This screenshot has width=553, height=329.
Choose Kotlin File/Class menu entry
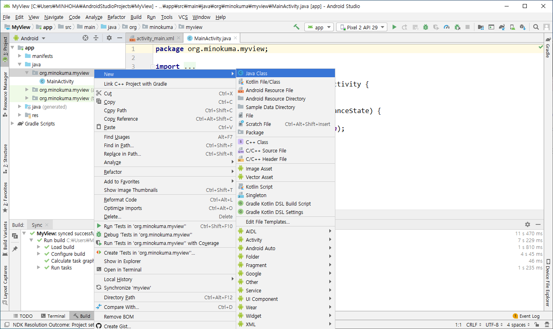(x=286, y=82)
